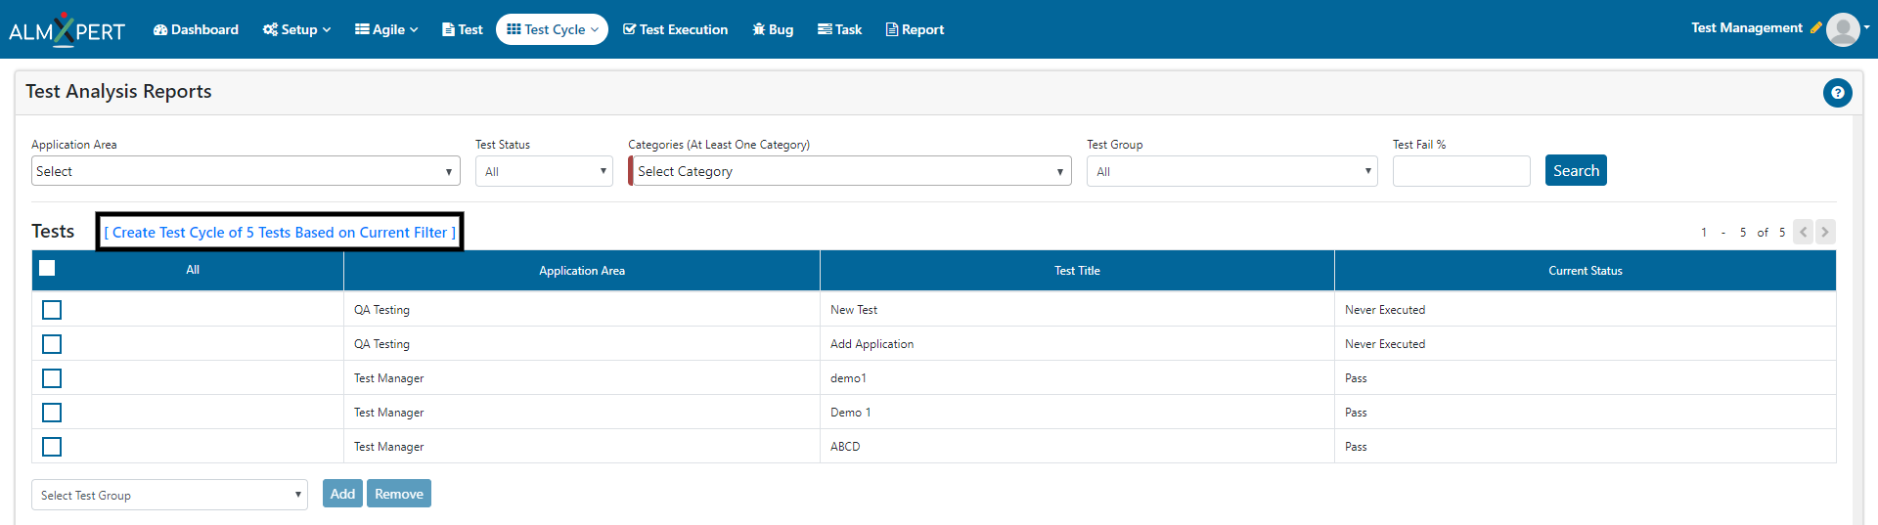Open the Select Test Group dropdown
1878x525 pixels.
coord(169,495)
